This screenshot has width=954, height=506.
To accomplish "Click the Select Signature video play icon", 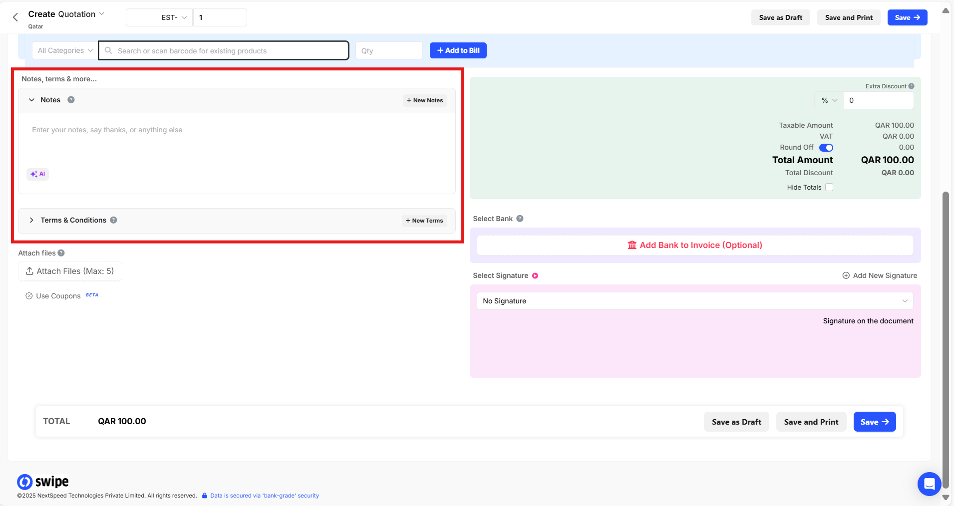I will point(535,276).
